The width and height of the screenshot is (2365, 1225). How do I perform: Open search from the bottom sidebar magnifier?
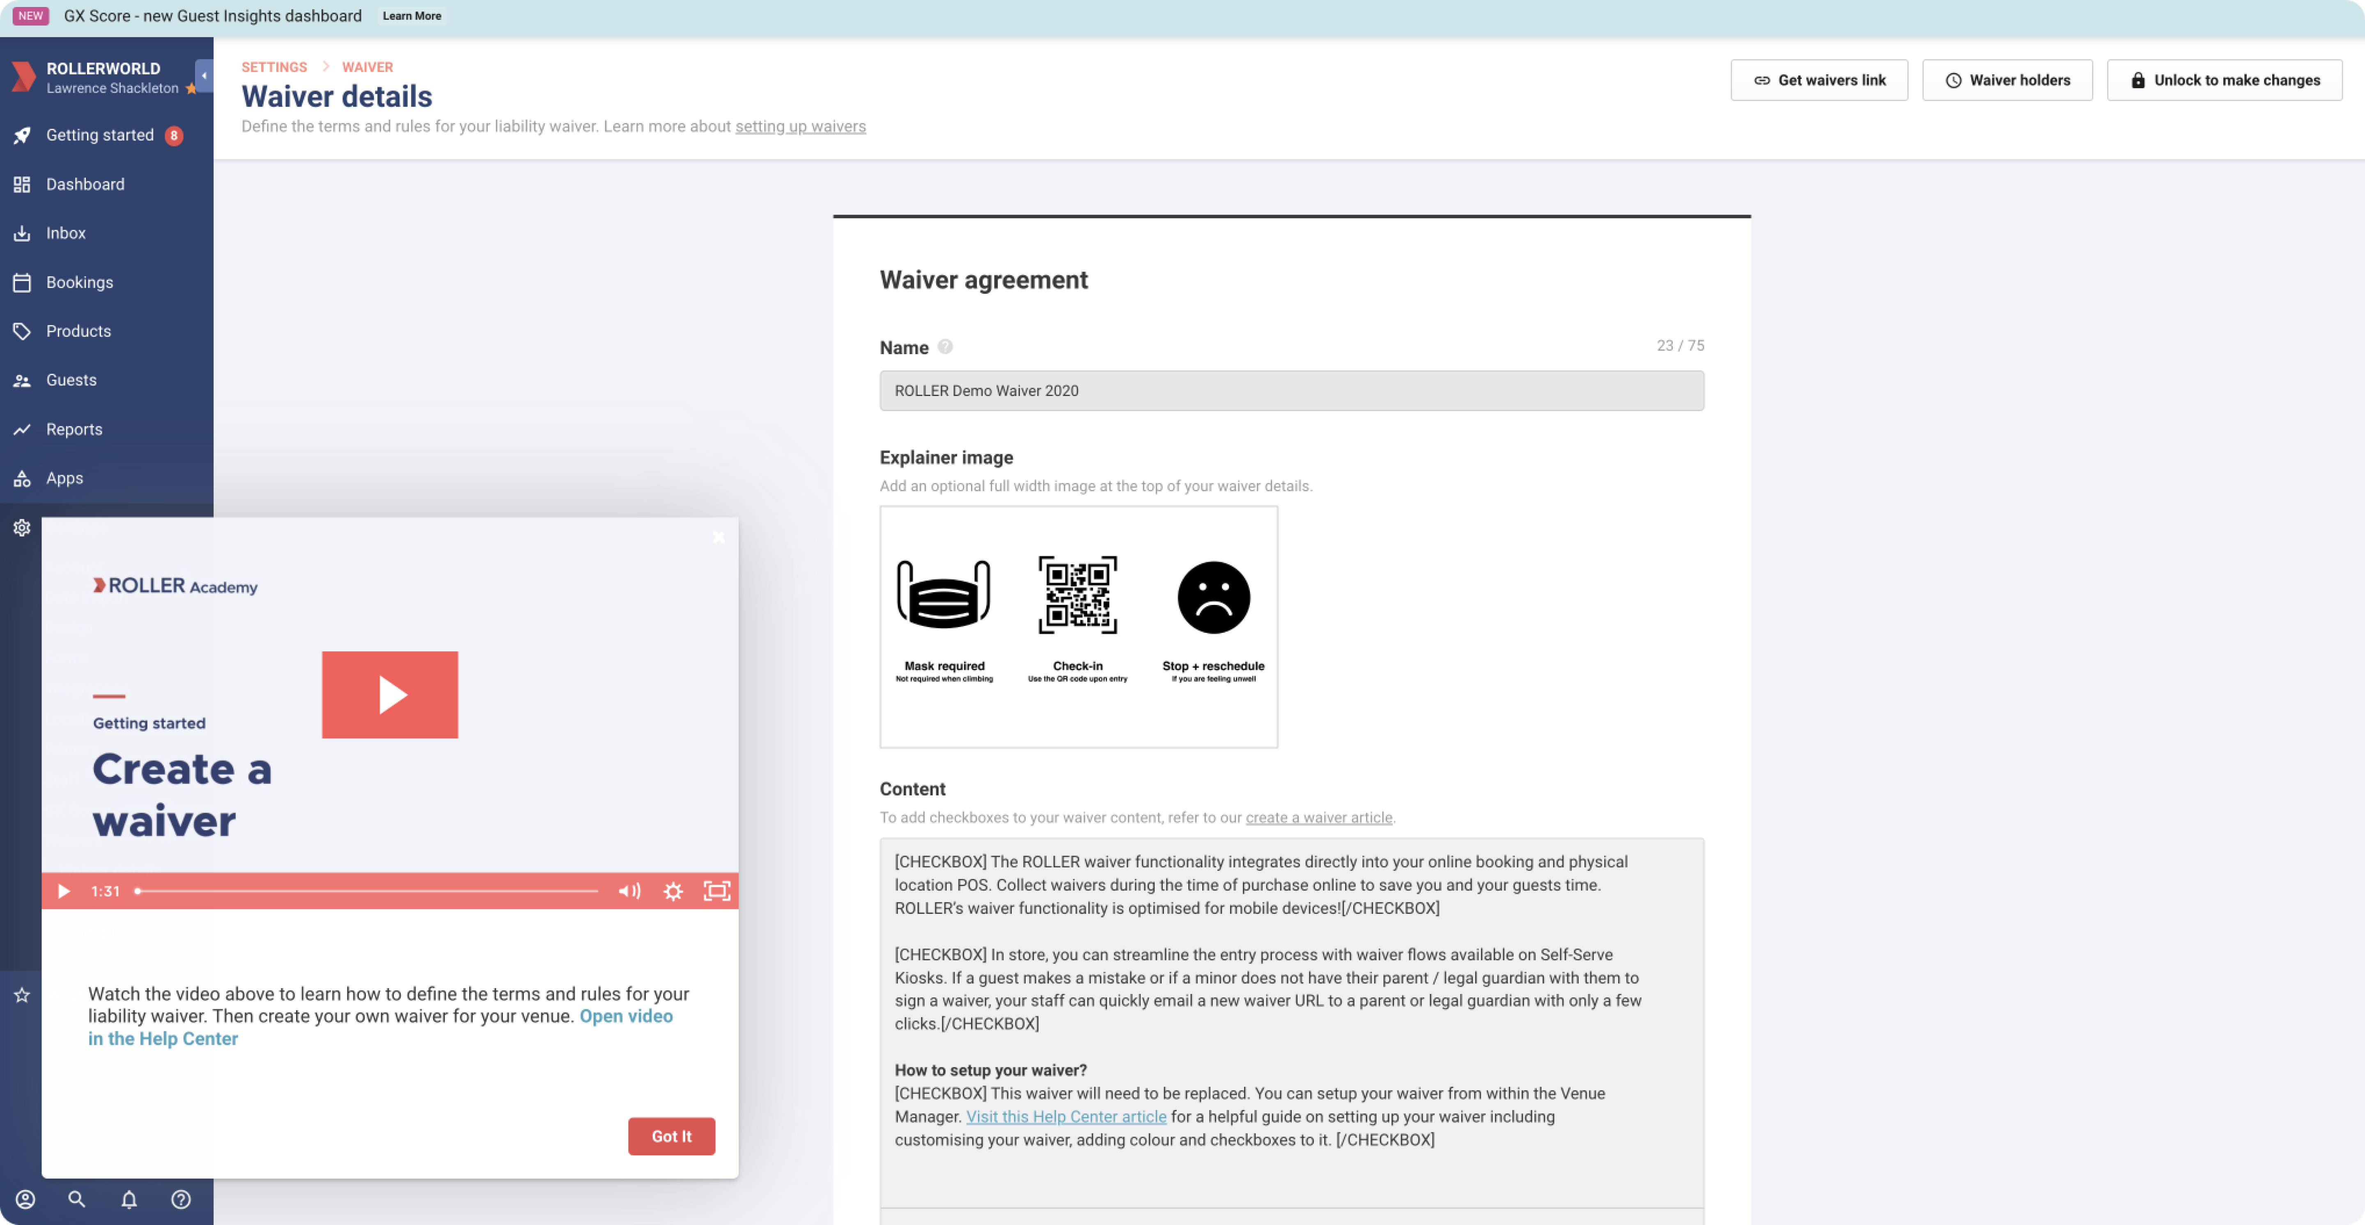77,1199
